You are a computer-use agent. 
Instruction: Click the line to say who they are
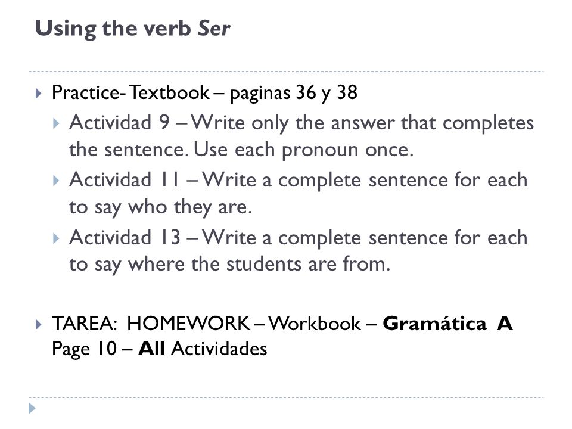tap(160, 207)
